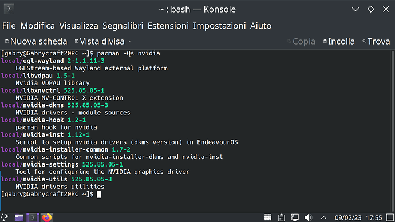
Task: Click the 'egl-wayland' package name
Action: tap(44, 61)
